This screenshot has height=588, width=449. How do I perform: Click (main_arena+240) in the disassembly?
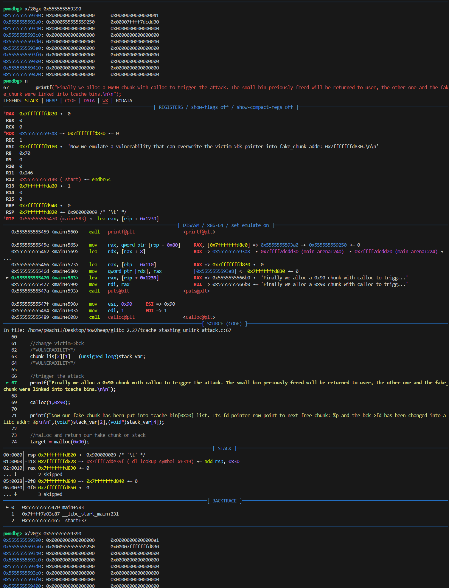(x=322, y=251)
